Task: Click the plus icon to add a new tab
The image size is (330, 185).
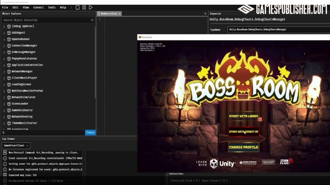Action: tap(205, 14)
